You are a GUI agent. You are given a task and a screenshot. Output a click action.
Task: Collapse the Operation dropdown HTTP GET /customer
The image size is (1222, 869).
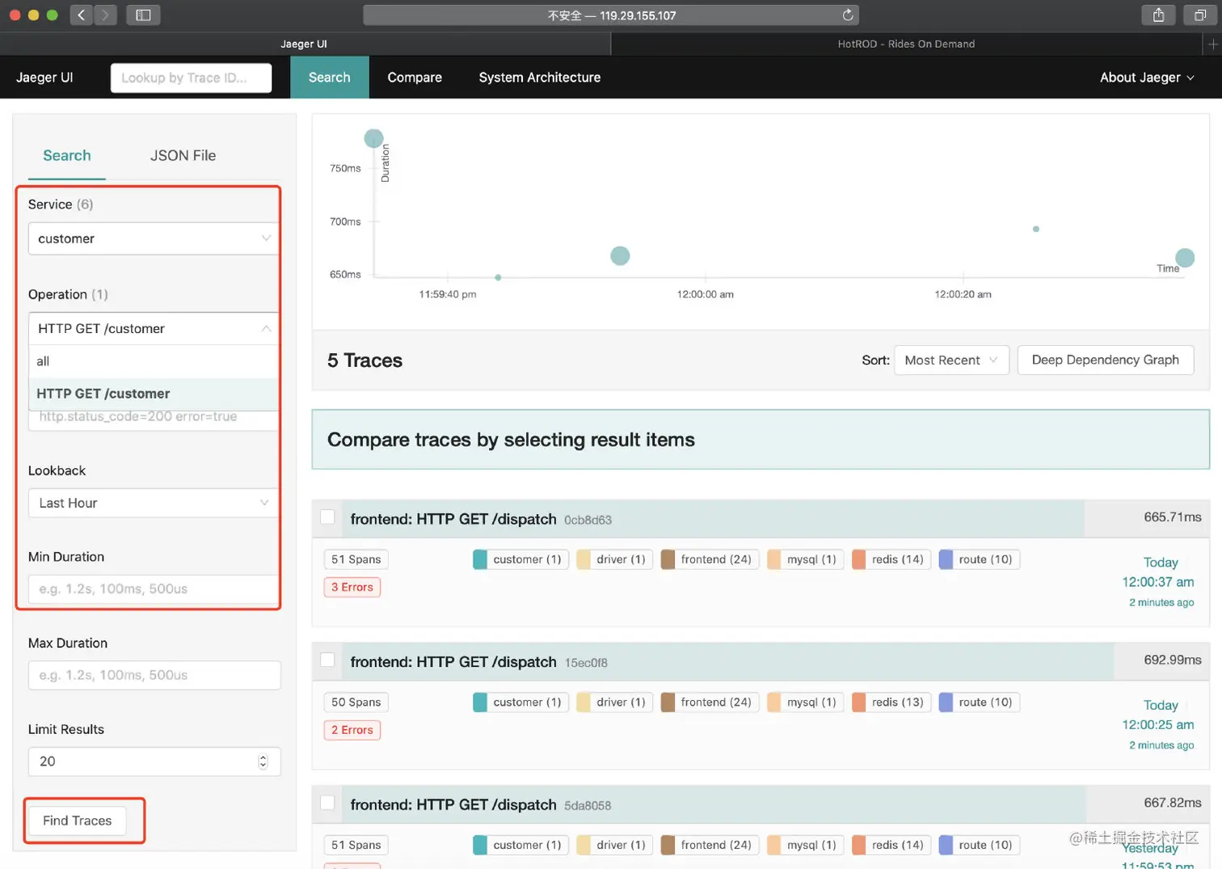pos(154,328)
